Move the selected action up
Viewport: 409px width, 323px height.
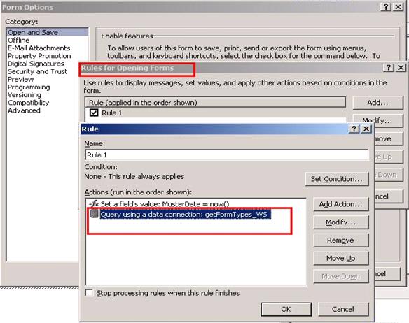pos(340,258)
